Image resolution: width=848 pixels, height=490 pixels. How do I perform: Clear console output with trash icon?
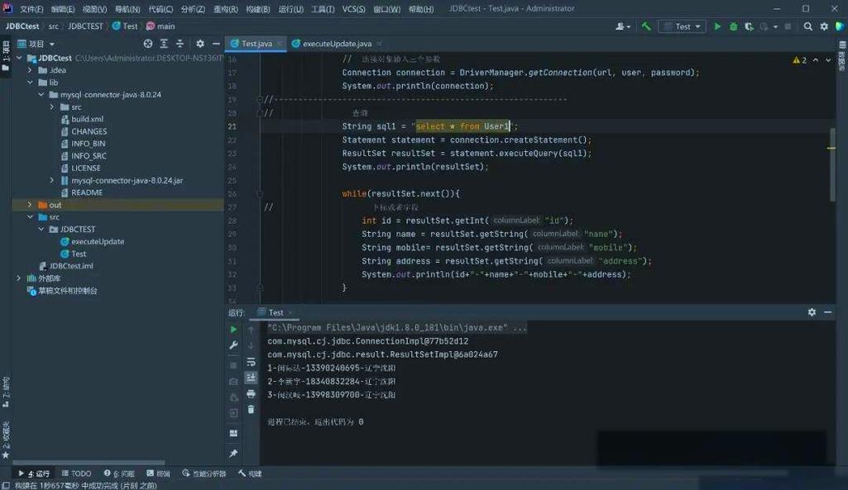point(251,410)
